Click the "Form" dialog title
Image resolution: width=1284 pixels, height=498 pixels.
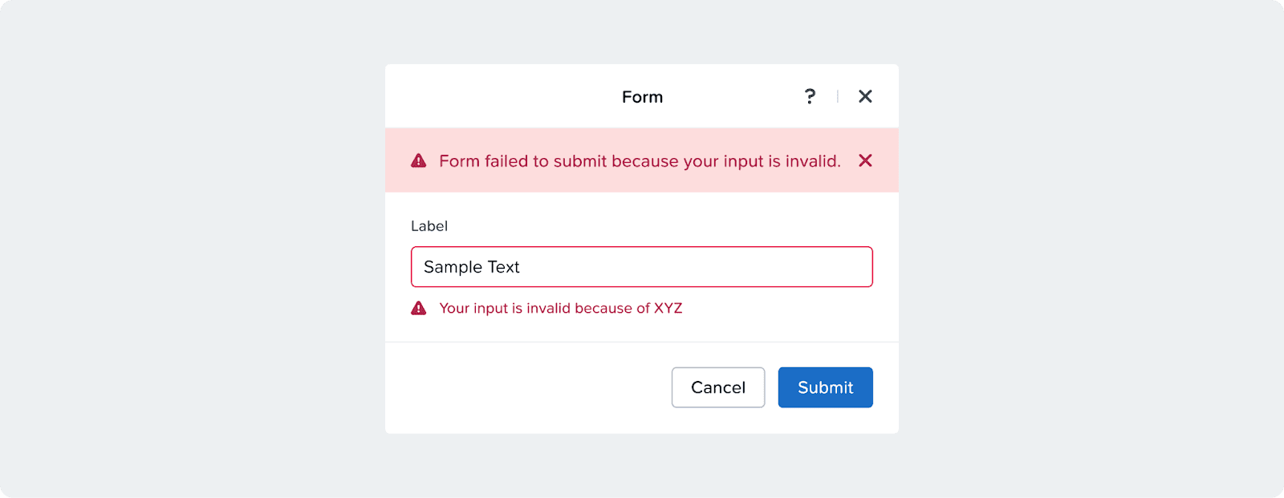[642, 97]
